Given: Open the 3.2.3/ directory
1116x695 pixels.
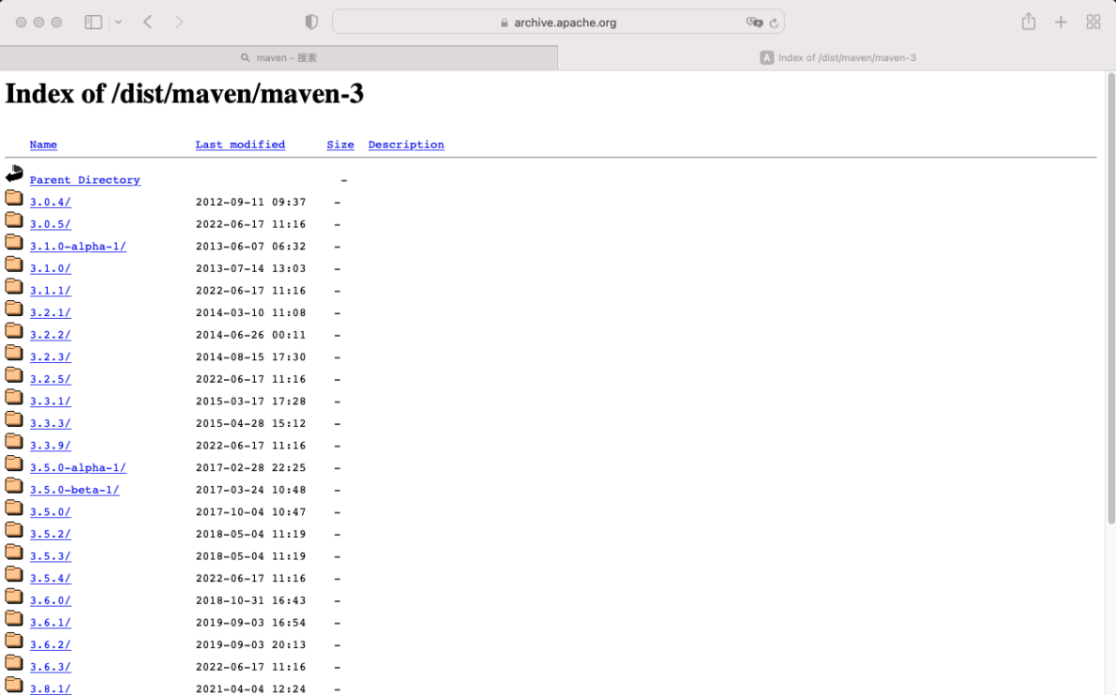Looking at the screenshot, I should tap(50, 357).
